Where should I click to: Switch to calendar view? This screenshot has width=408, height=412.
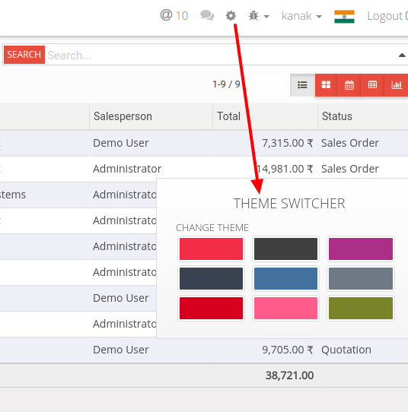click(x=349, y=85)
